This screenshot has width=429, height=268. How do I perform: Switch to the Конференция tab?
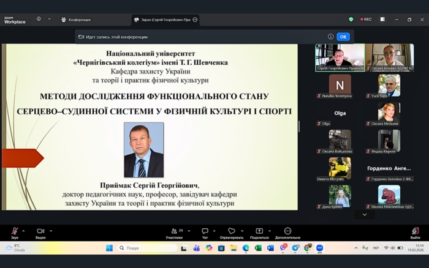click(x=76, y=20)
